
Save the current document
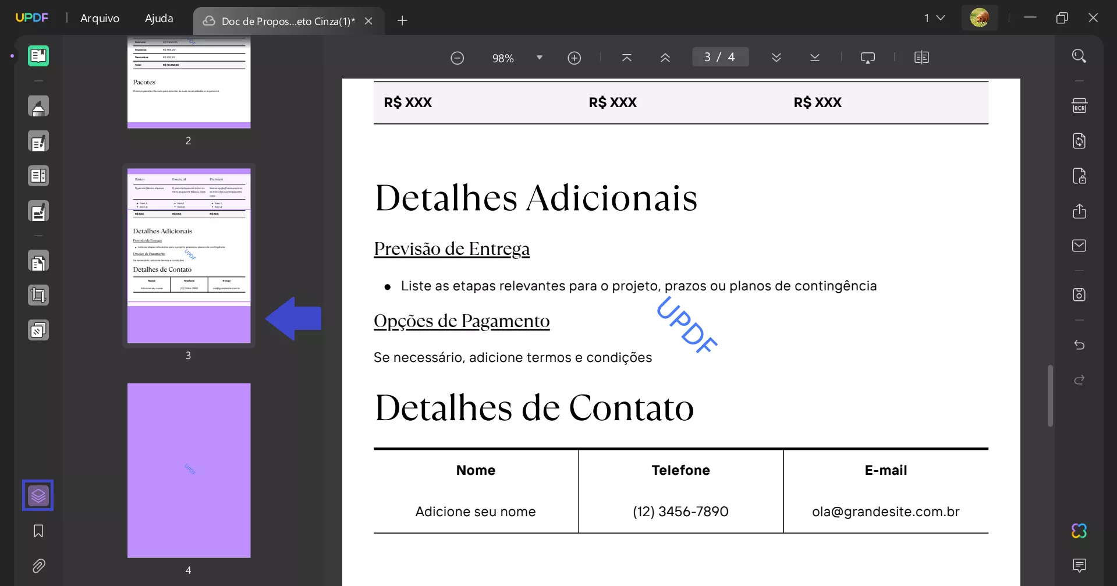point(1080,294)
